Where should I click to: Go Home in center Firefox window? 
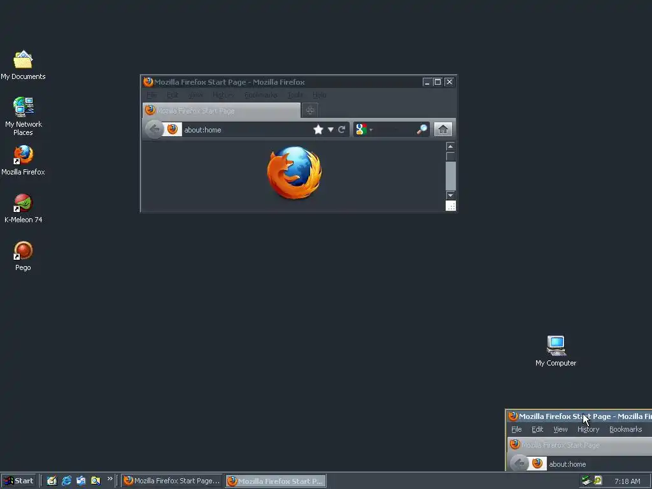coord(443,129)
